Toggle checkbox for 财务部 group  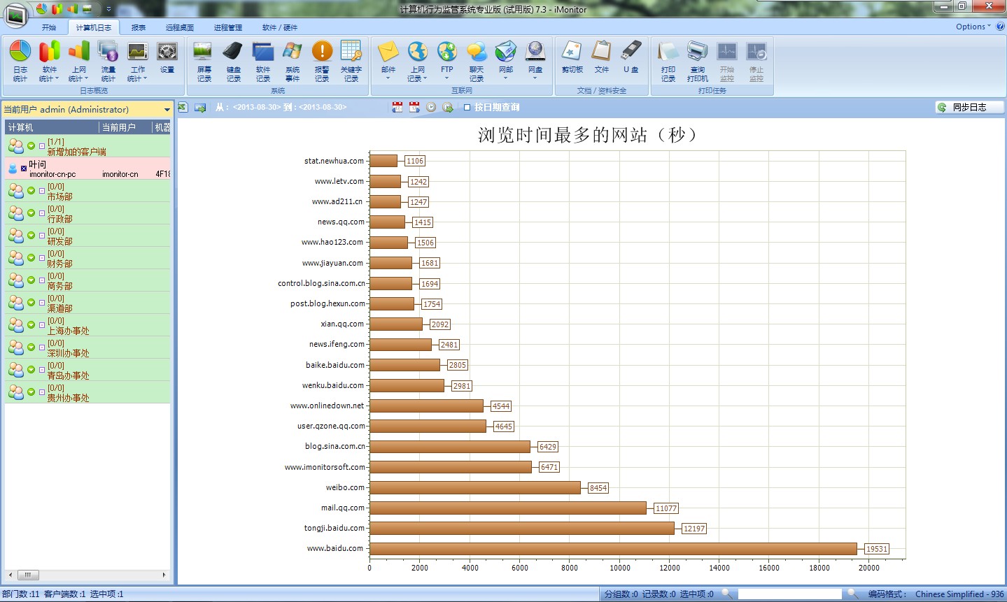tap(42, 258)
